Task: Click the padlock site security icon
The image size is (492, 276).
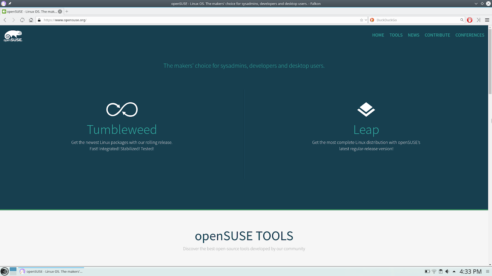Action: point(39,20)
